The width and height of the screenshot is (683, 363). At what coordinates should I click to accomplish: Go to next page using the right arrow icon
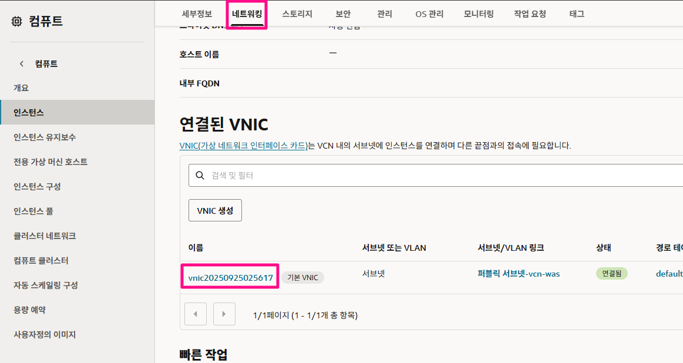click(x=224, y=314)
